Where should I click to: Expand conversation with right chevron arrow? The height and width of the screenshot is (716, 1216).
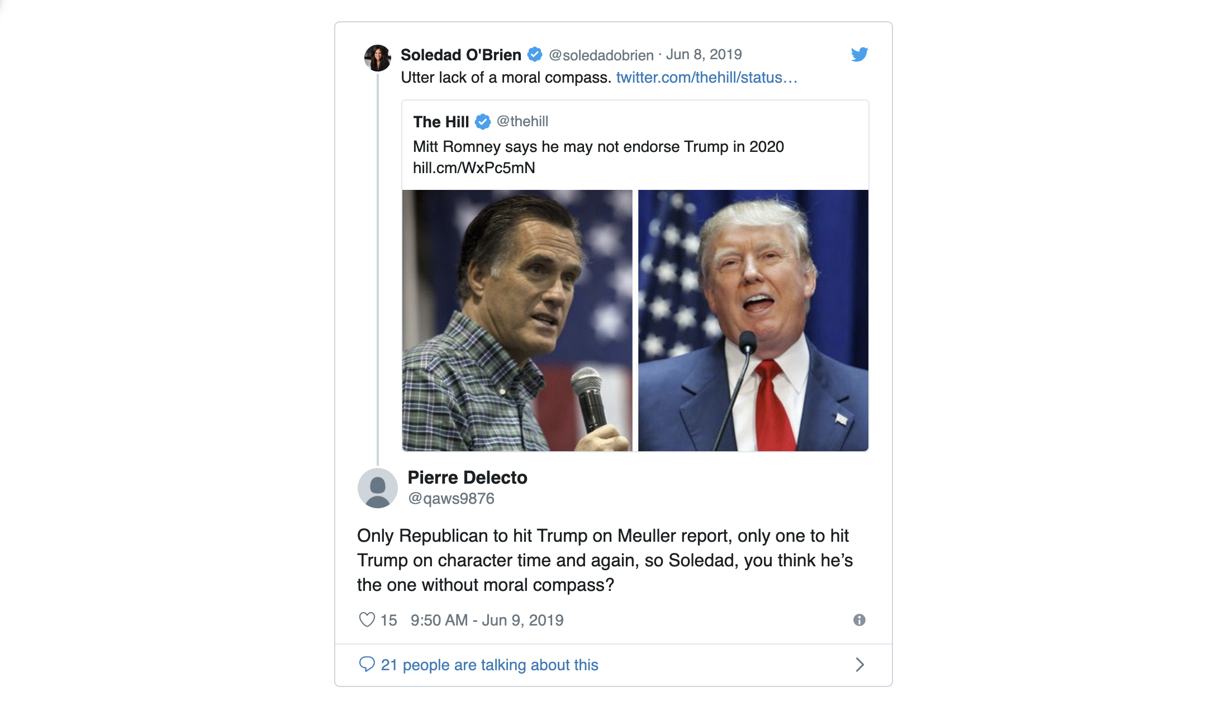(x=859, y=665)
